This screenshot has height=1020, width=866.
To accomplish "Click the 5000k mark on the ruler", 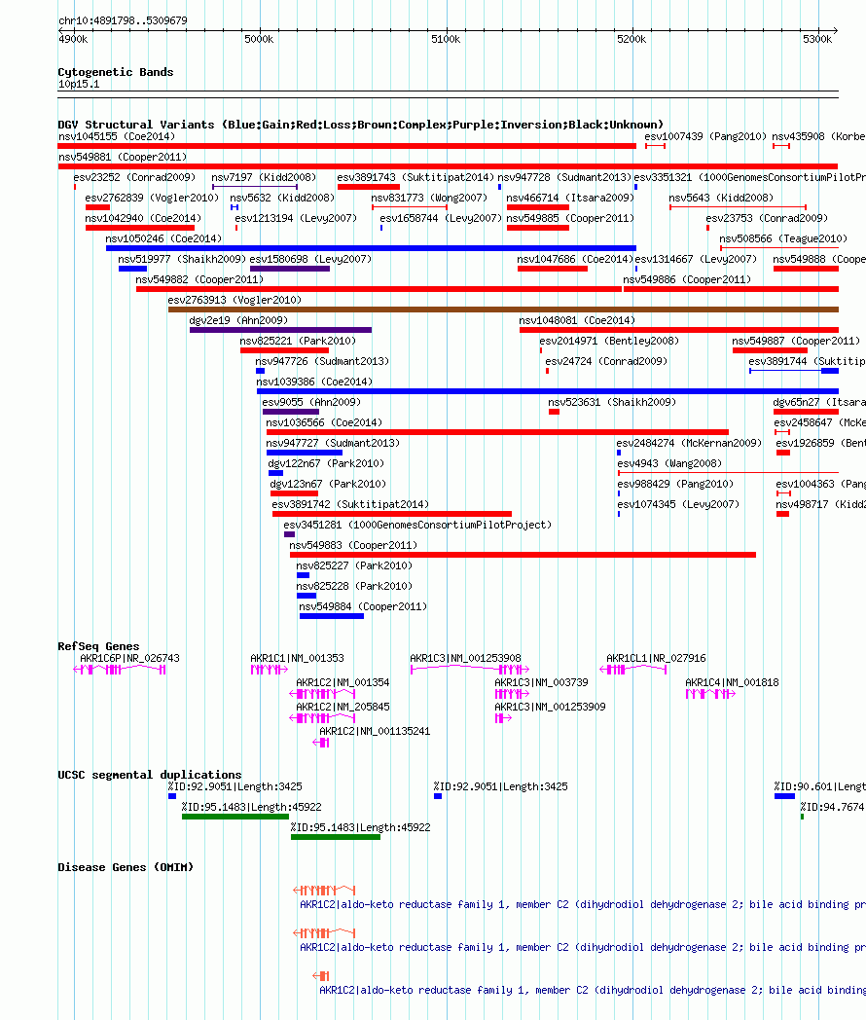I will [259, 39].
